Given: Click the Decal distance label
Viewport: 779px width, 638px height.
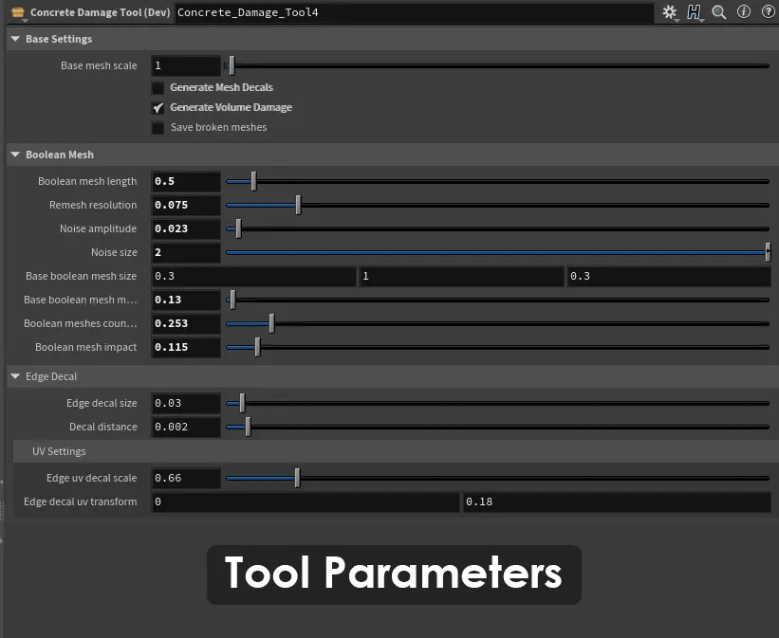Looking at the screenshot, I should pyautogui.click(x=103, y=427).
